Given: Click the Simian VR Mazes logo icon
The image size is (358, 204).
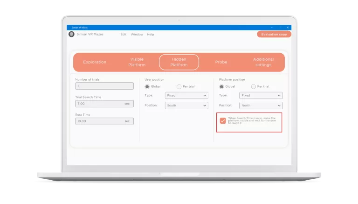Looking at the screenshot, I should [71, 34].
